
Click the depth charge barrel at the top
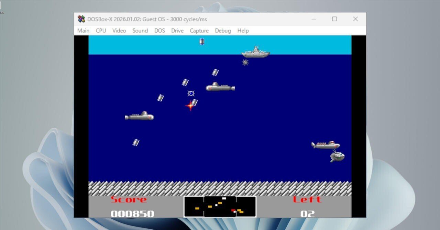coord(201,41)
